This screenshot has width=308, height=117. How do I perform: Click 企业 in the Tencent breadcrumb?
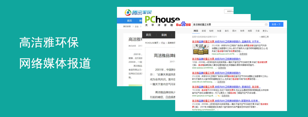click(x=136, y=26)
